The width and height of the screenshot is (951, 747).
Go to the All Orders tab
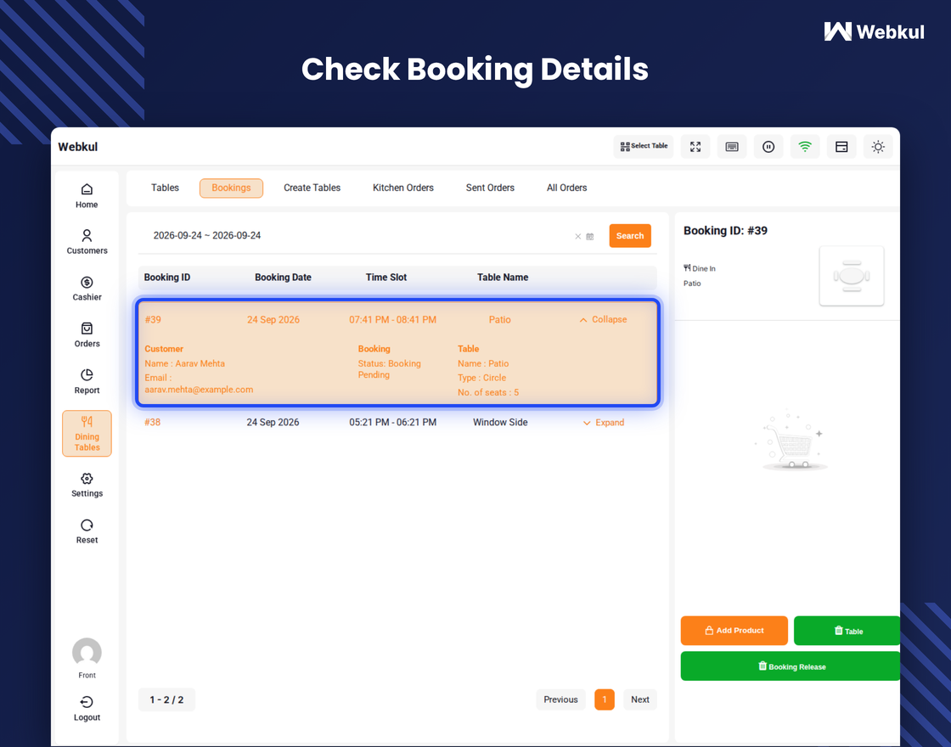point(566,188)
